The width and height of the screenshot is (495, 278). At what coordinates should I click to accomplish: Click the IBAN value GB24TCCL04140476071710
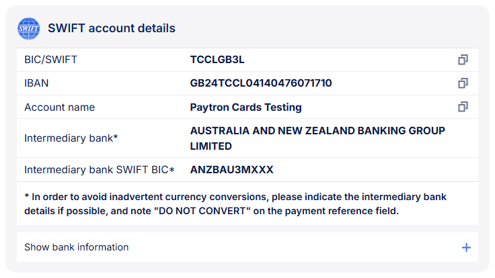click(261, 83)
